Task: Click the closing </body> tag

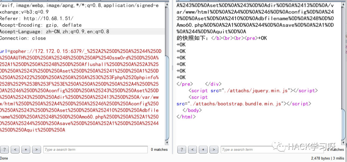Action: [192, 110]
